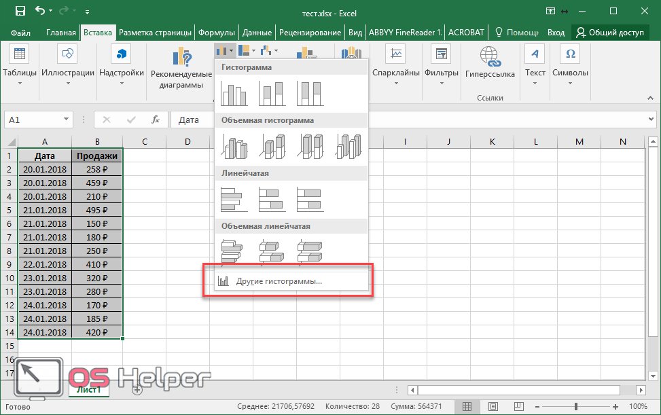The height and width of the screenshot is (415, 661).
Task: Open the Formulas ribbon tab
Action: [x=217, y=32]
